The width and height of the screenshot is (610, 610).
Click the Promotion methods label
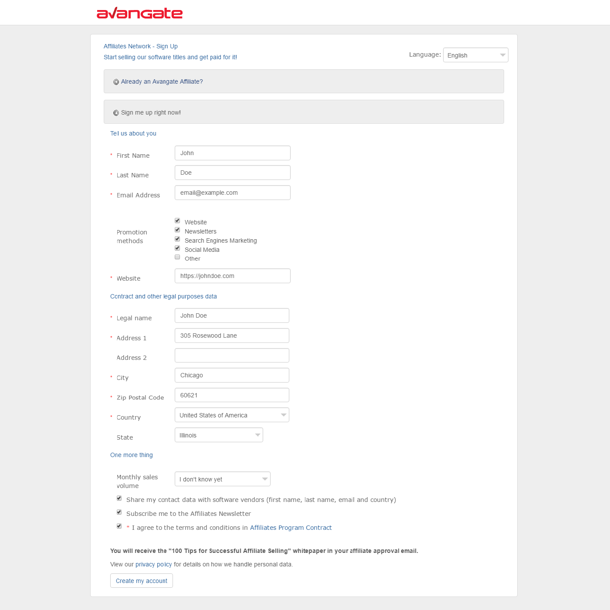132,237
